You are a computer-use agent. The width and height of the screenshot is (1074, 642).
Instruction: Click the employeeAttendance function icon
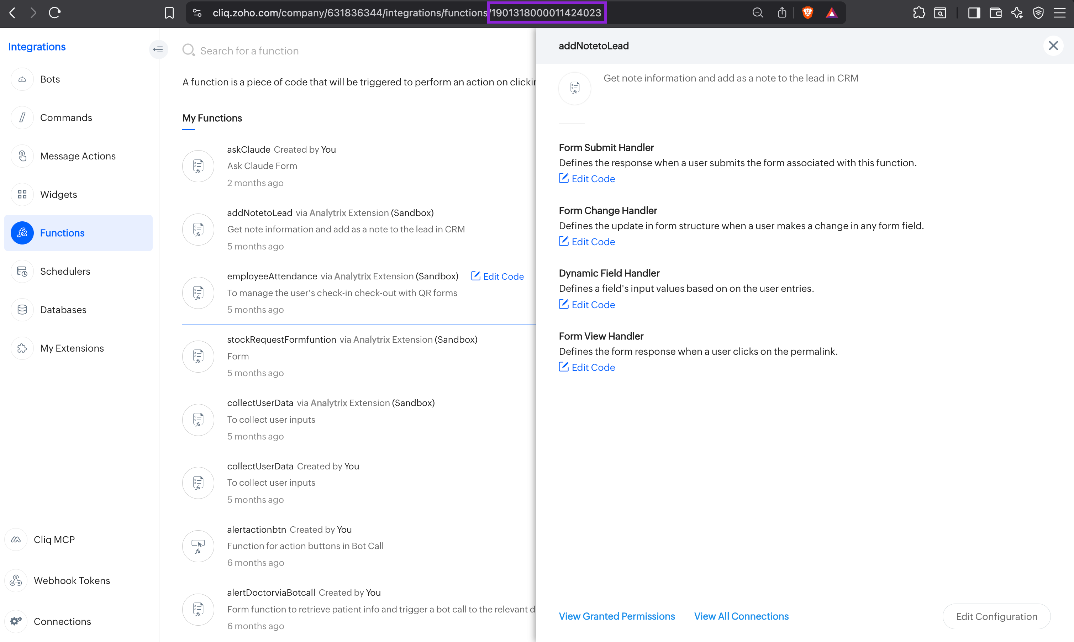[198, 293]
